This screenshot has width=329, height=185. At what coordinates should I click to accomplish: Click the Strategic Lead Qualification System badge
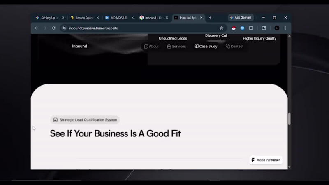point(85,120)
